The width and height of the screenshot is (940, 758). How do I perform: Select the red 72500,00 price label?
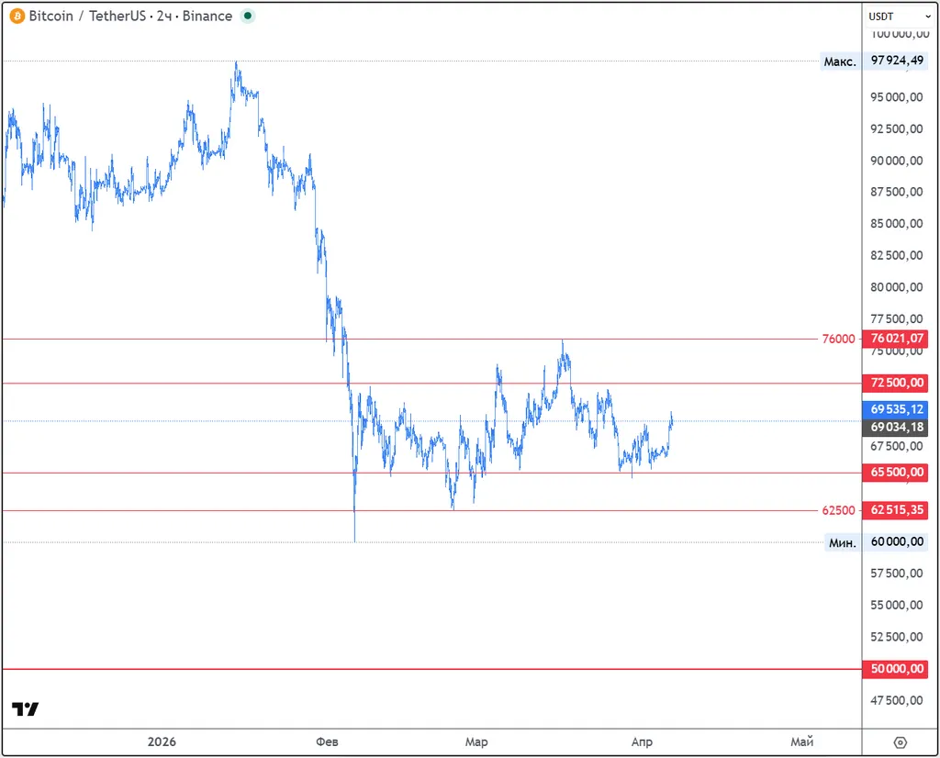(x=897, y=383)
